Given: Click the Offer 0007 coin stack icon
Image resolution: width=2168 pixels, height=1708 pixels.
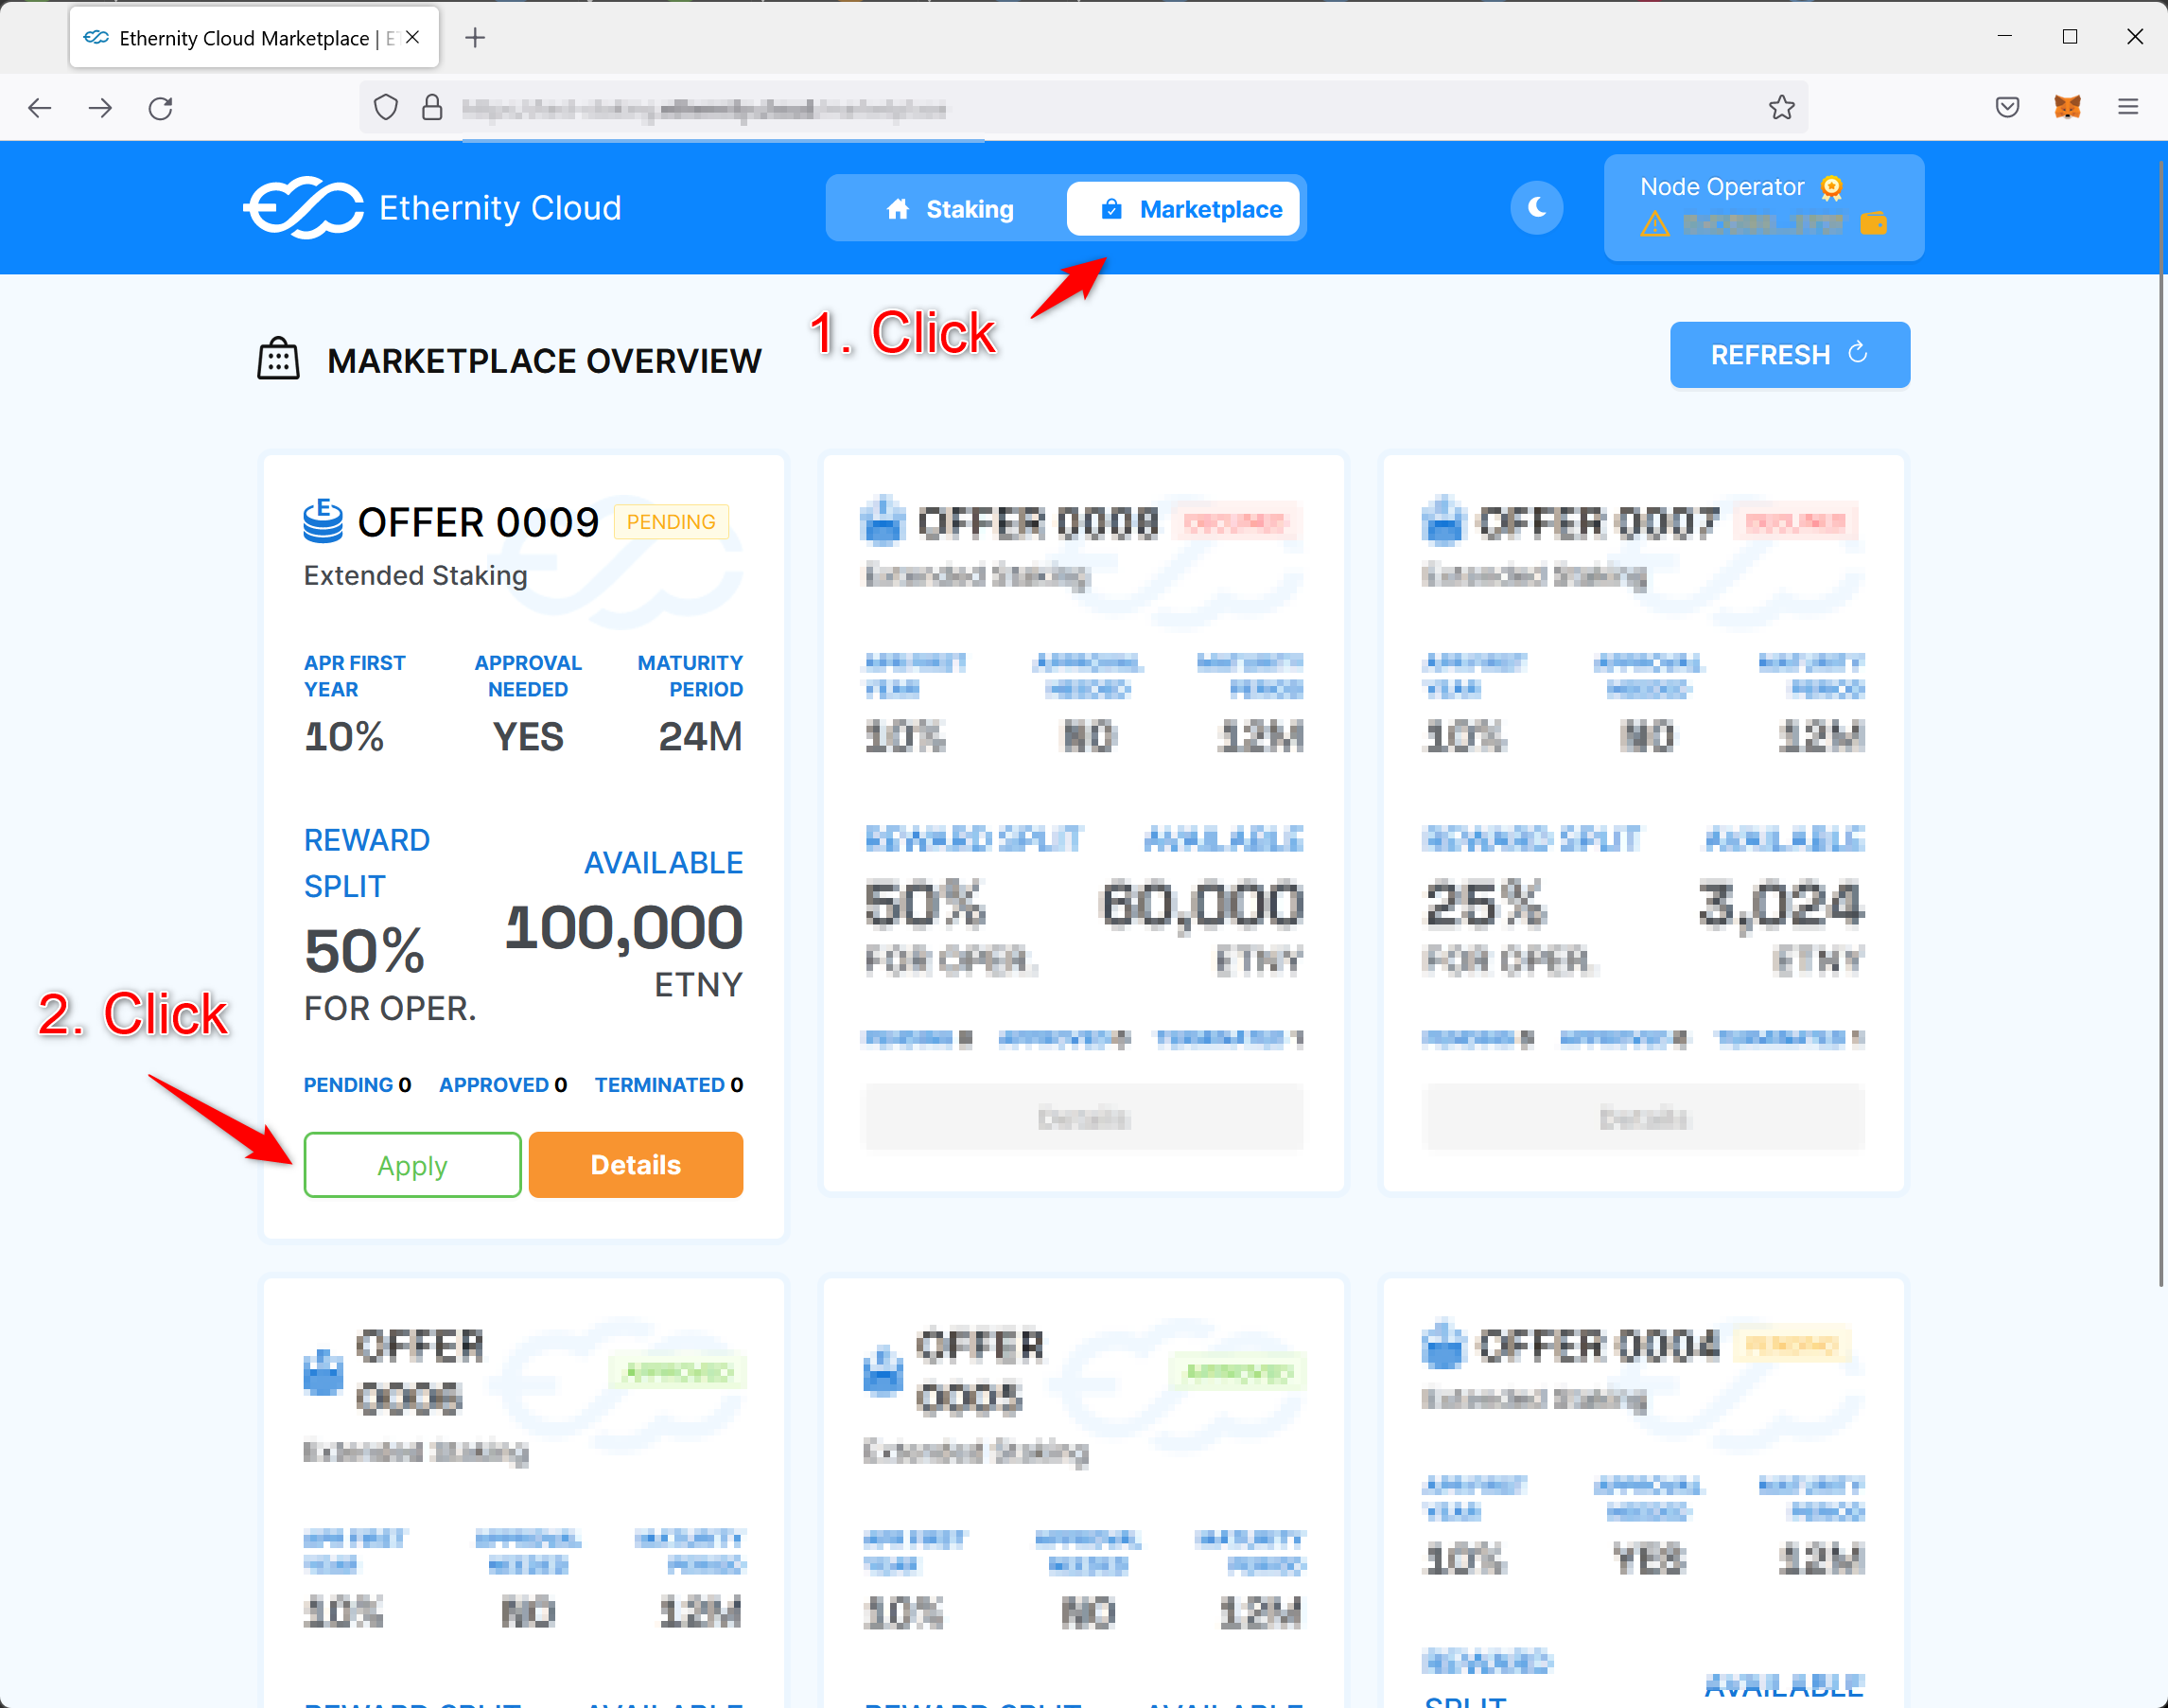Looking at the screenshot, I should (x=1443, y=521).
